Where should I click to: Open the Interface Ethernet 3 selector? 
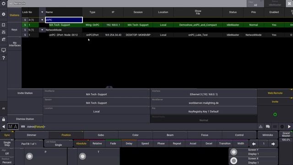(x=204, y=93)
